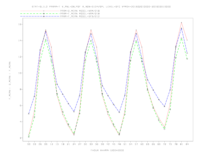Select legend entry PARM=F_MEAN MODEL=GFS/212

80,16
